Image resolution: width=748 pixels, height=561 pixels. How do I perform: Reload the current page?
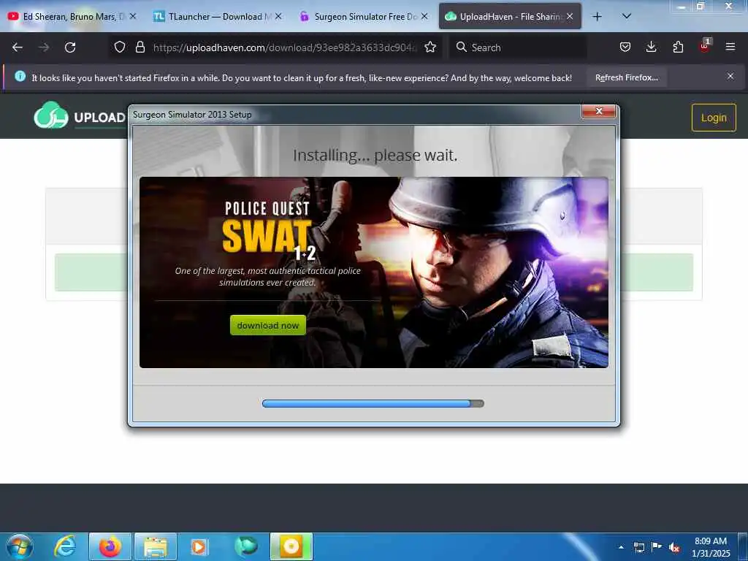tap(70, 47)
